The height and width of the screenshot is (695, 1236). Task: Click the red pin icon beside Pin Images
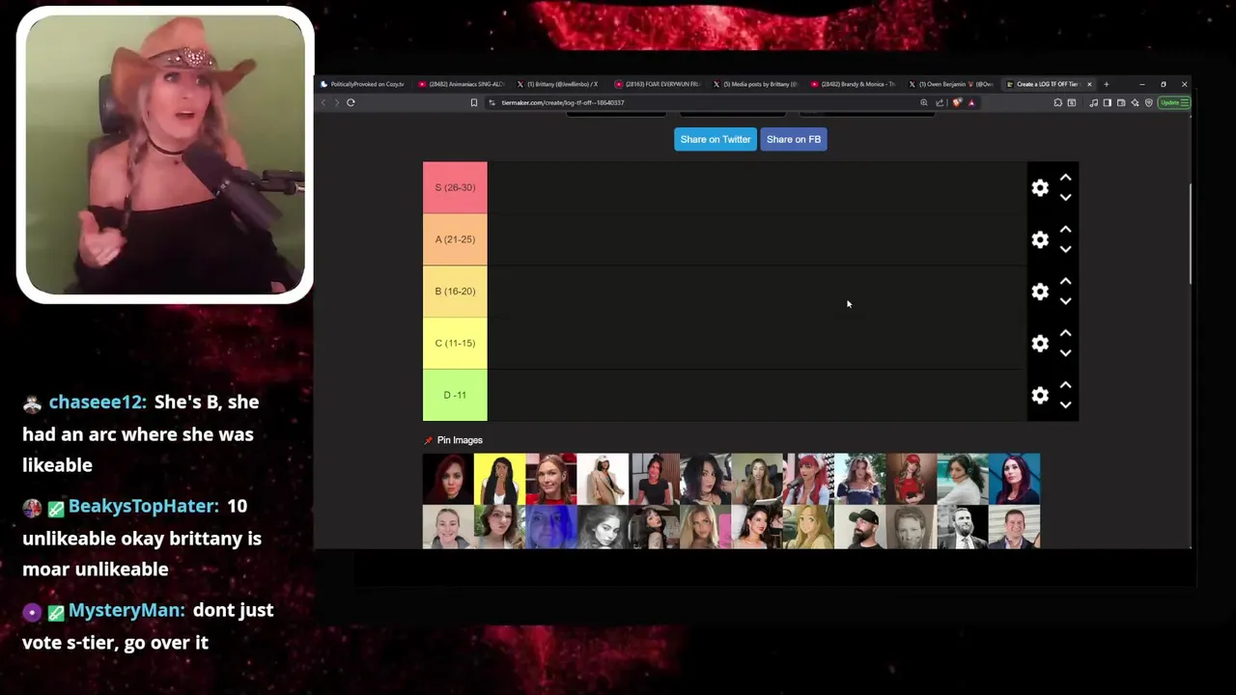[x=428, y=440]
